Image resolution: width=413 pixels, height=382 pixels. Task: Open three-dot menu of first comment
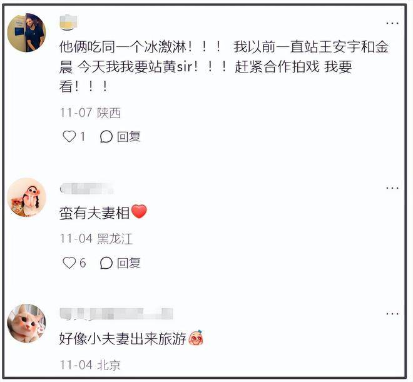point(392,23)
